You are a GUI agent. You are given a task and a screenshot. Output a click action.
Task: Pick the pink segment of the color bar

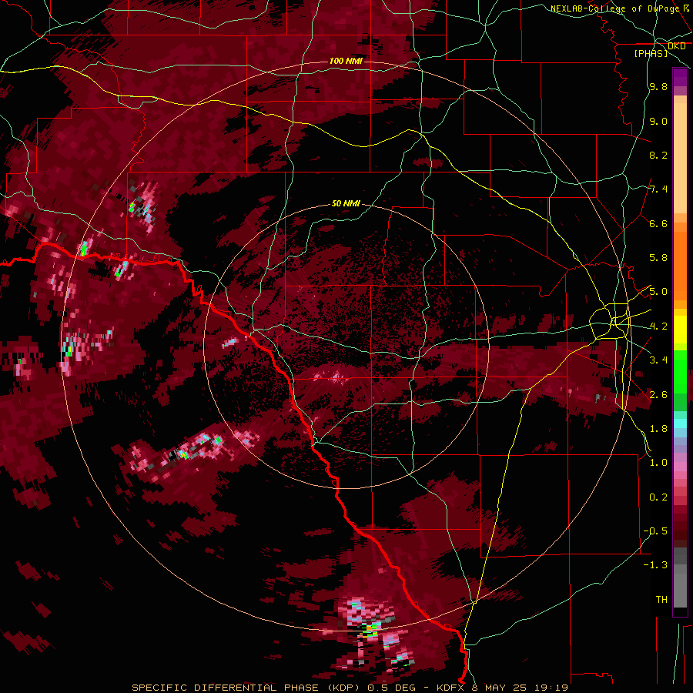(680, 467)
